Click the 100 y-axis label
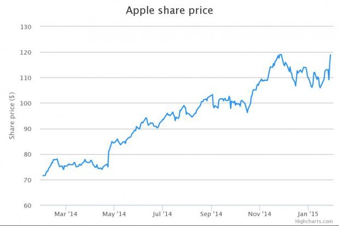The height and width of the screenshot is (226, 339). tap(27, 103)
